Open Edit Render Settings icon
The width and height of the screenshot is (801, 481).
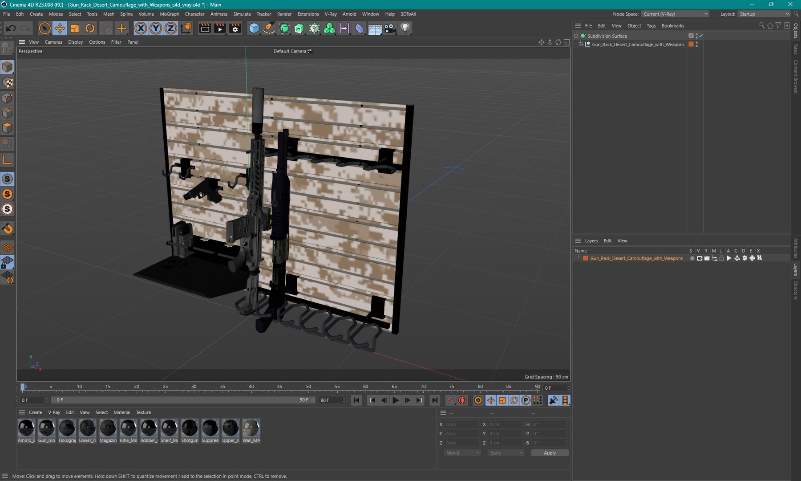pos(235,29)
